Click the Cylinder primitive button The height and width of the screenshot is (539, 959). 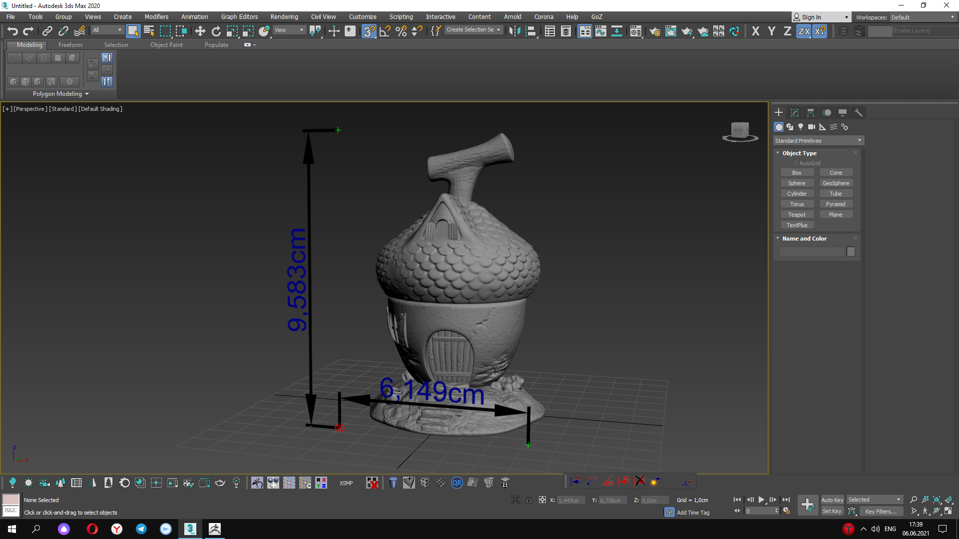[x=797, y=194]
